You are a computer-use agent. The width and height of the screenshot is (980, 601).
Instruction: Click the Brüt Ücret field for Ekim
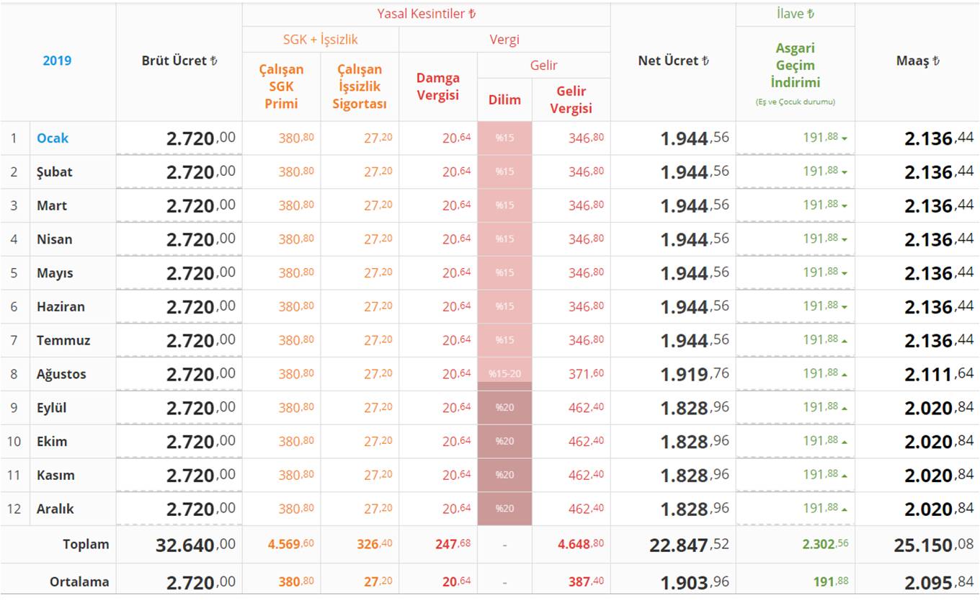179,441
